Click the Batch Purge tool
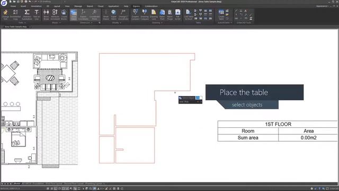Viewport: 339px width, 191px height. (170, 15)
